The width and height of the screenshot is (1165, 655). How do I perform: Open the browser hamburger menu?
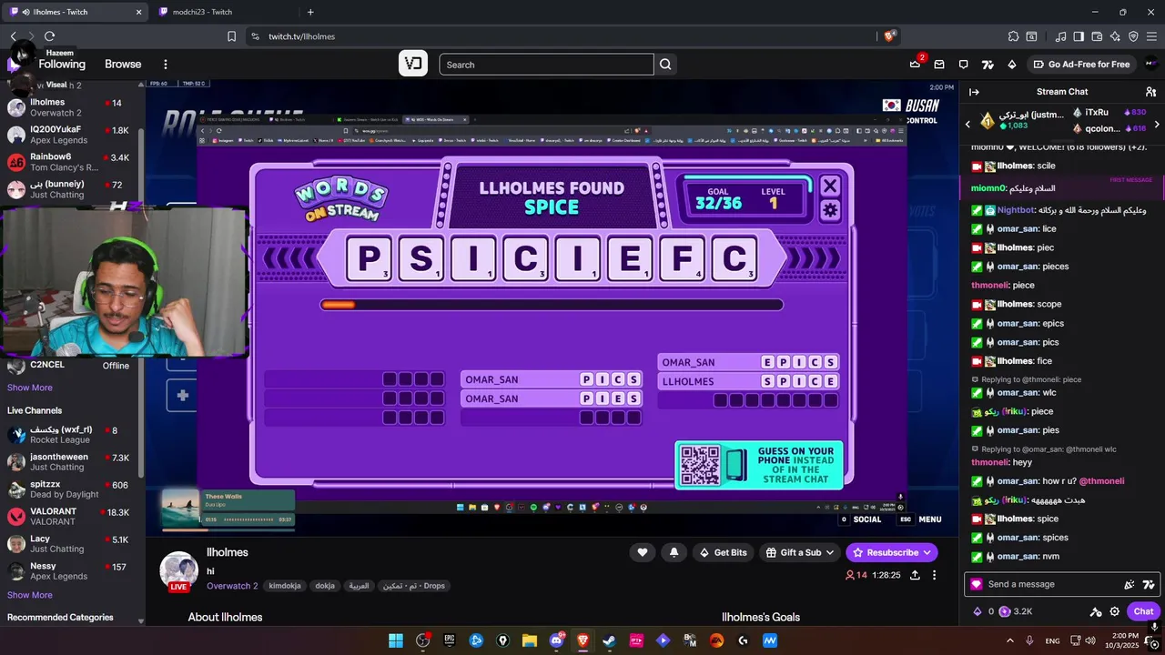(x=1151, y=36)
